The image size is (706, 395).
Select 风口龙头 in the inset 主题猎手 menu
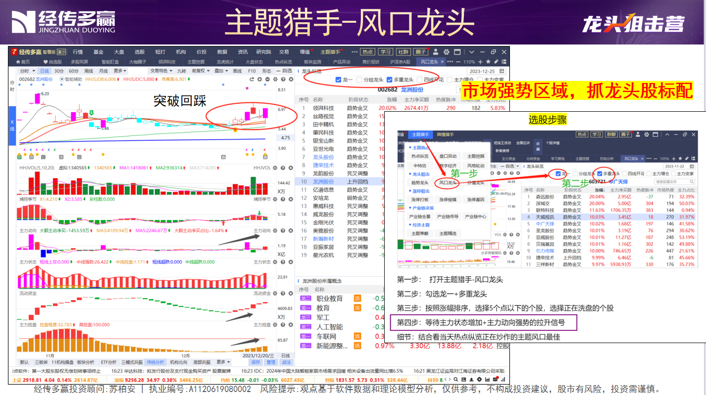click(448, 183)
